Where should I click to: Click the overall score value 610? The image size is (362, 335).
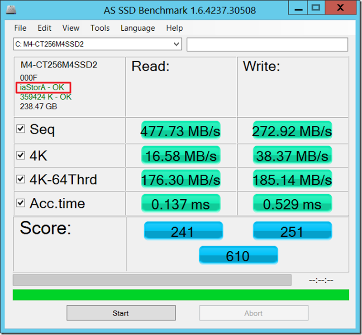pyautogui.click(x=238, y=255)
